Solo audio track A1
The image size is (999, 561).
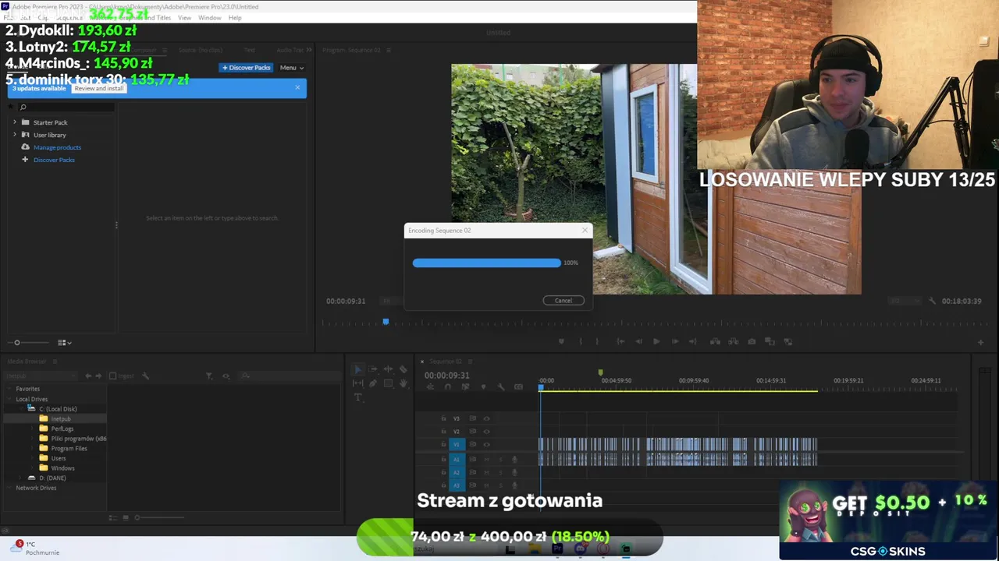[x=500, y=460]
